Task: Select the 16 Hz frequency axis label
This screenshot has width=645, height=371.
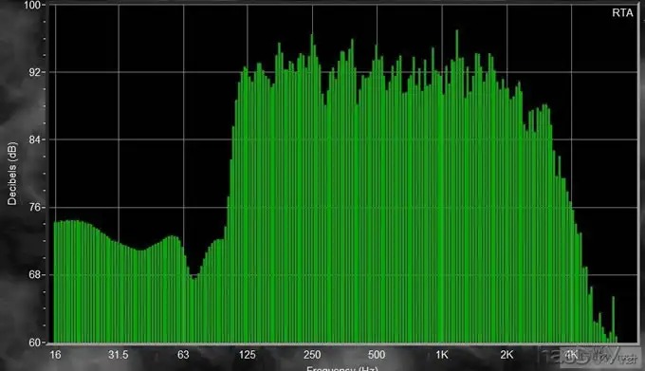Action: click(x=55, y=355)
